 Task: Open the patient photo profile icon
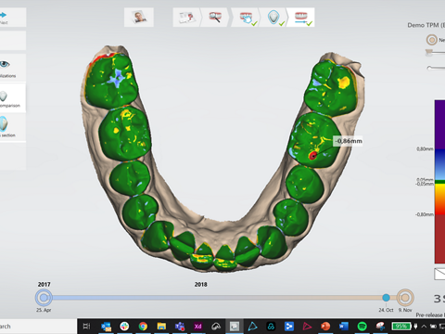click(139, 18)
